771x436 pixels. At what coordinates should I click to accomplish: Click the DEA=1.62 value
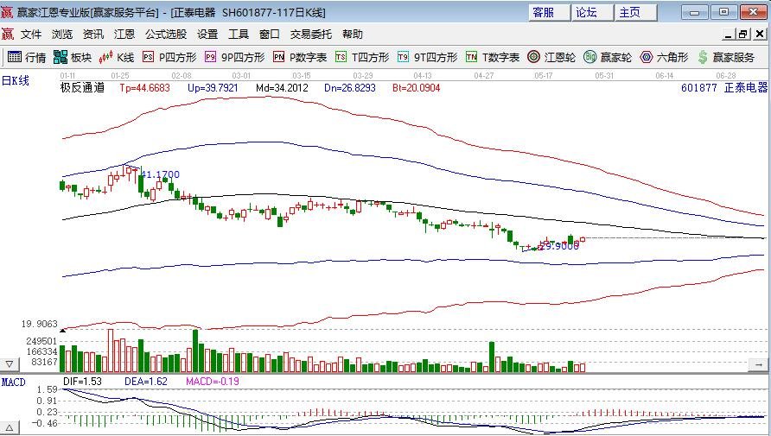(145, 382)
